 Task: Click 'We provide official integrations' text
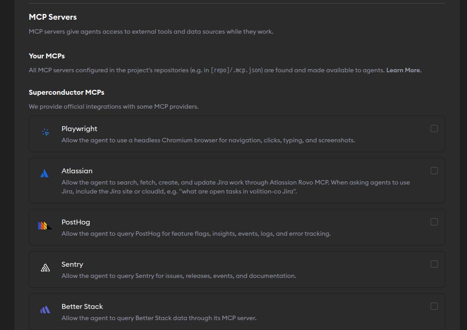coord(114,106)
